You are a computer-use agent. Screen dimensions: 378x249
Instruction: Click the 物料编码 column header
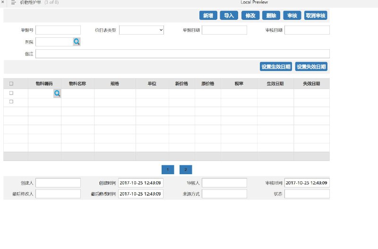click(44, 84)
